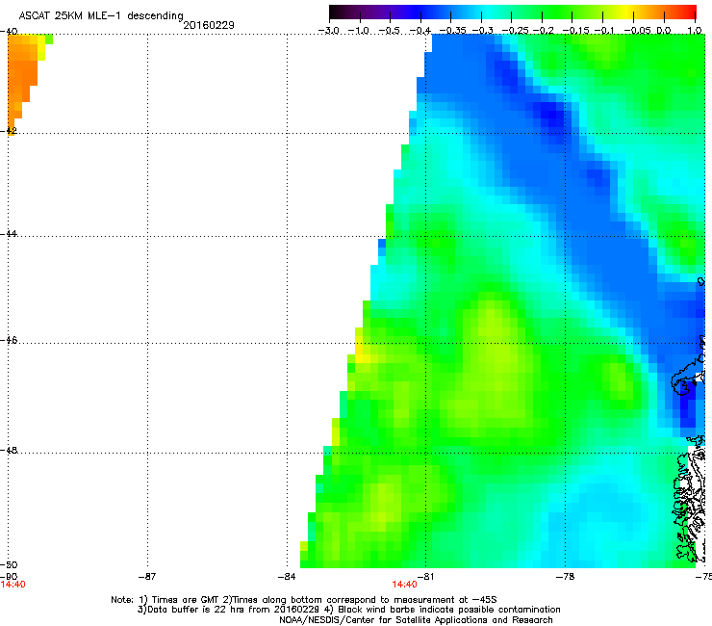Click the -0.15 label on the color scale
This screenshot has height=626, width=712.
574,31
